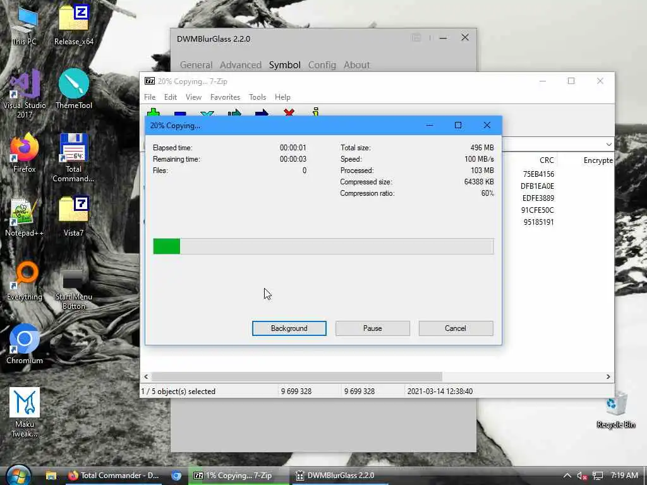Open the 7-Zip File menu

click(150, 97)
